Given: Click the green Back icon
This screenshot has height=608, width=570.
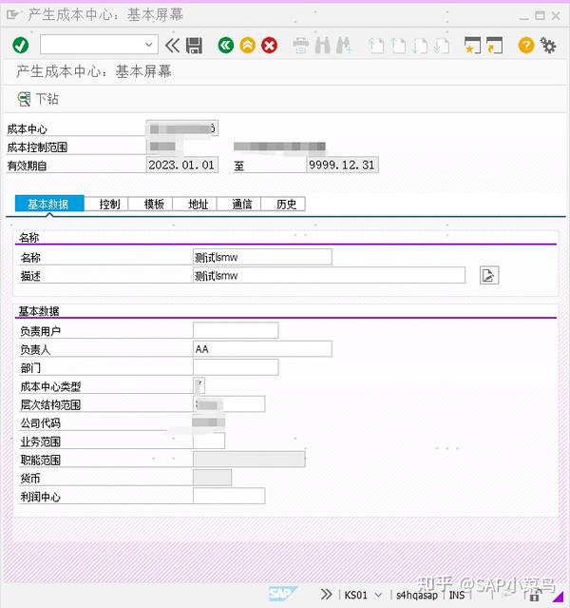Looking at the screenshot, I should coord(226,46).
